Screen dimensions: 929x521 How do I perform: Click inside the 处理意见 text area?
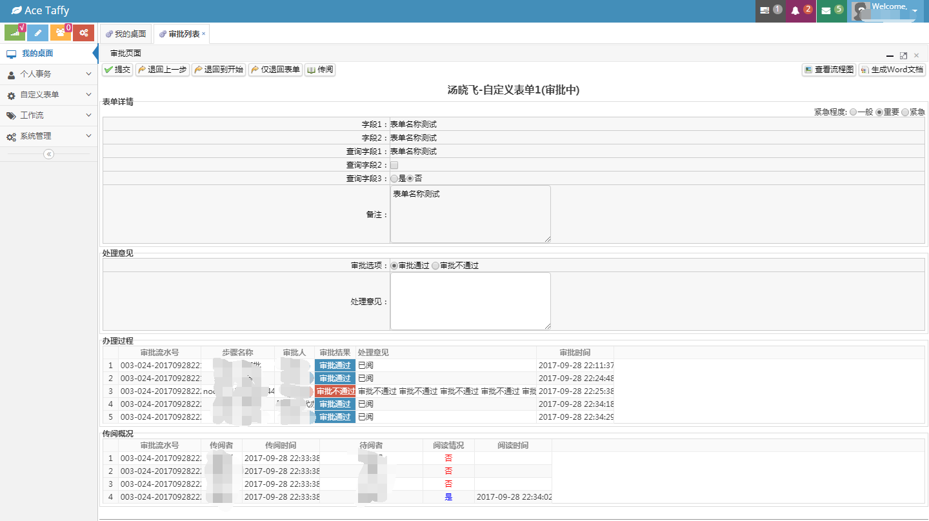click(x=470, y=301)
